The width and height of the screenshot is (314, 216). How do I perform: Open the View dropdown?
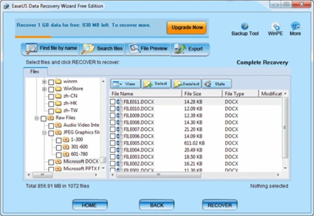coord(124,84)
